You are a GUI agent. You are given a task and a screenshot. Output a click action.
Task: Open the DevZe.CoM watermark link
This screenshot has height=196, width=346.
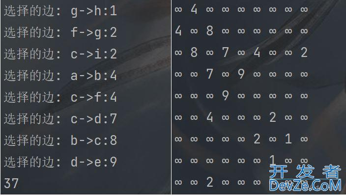(305, 185)
